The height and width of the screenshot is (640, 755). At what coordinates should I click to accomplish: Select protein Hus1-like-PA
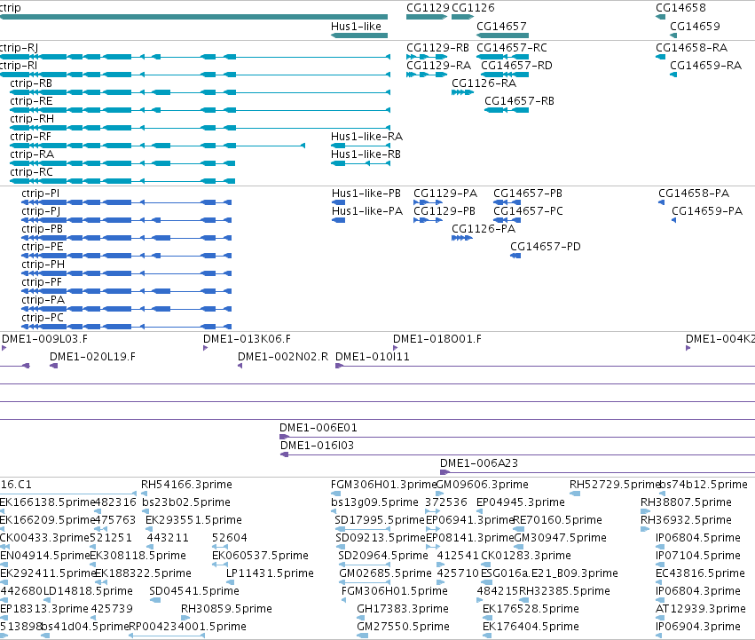coord(339,220)
